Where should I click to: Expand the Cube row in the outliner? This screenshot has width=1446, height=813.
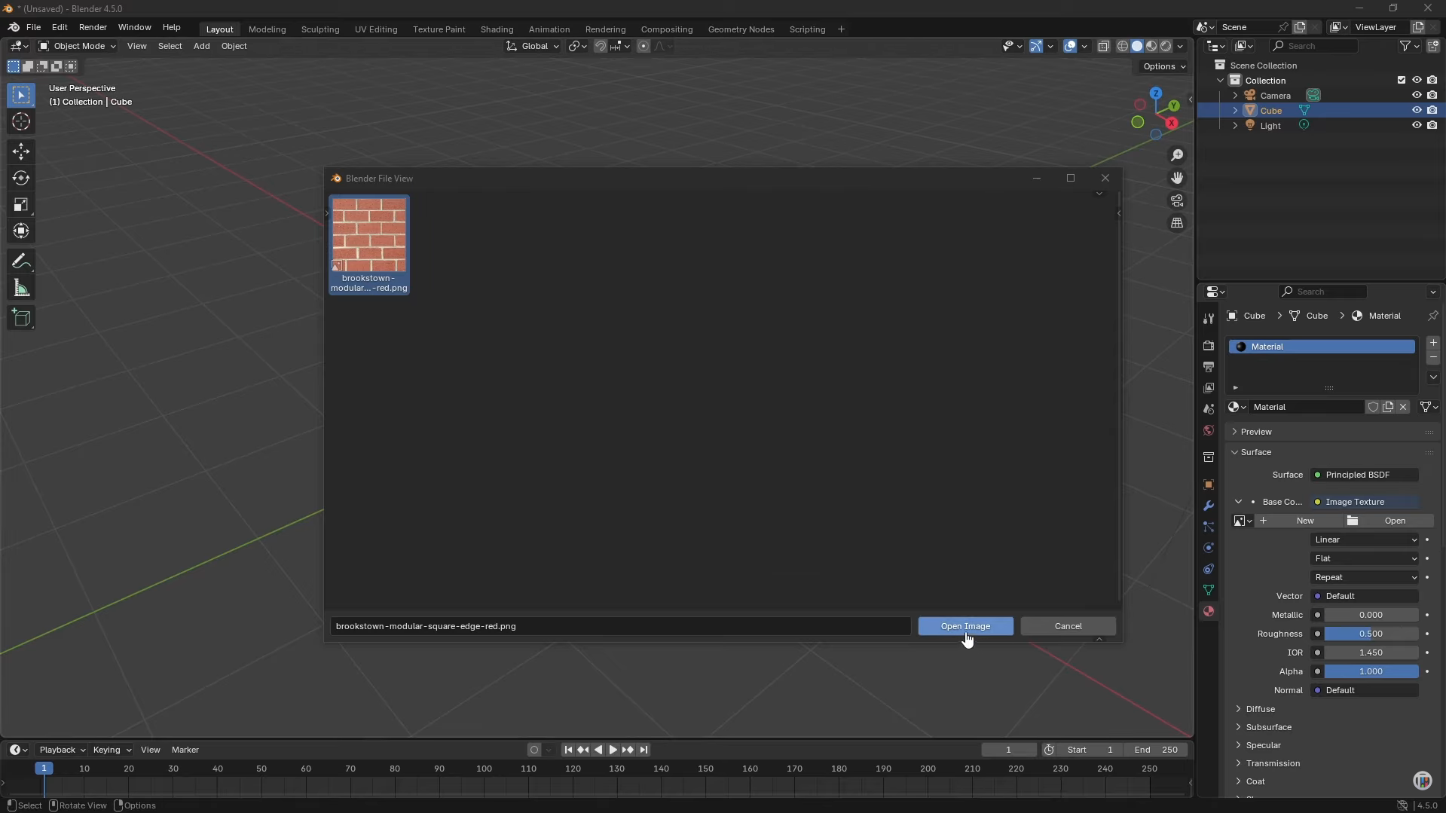click(x=1235, y=110)
